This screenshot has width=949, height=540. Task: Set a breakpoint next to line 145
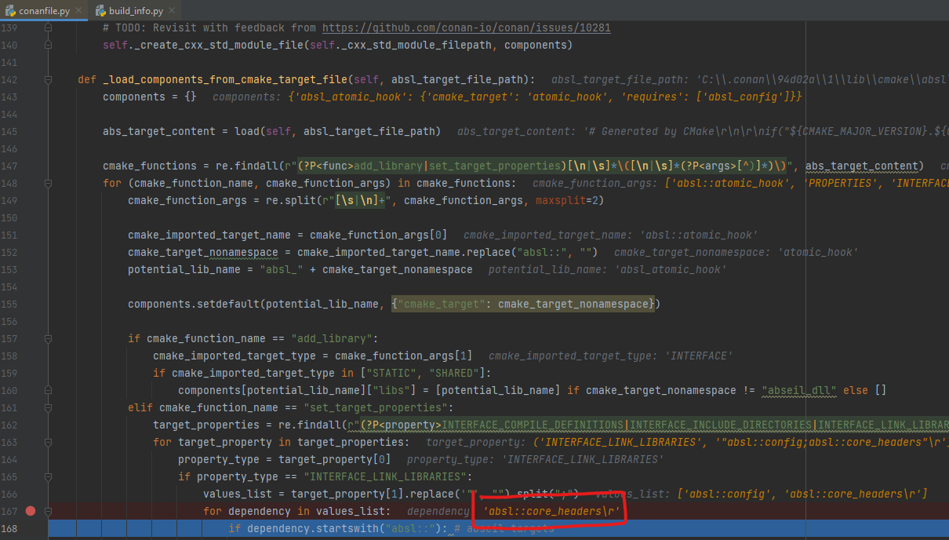tap(30, 131)
